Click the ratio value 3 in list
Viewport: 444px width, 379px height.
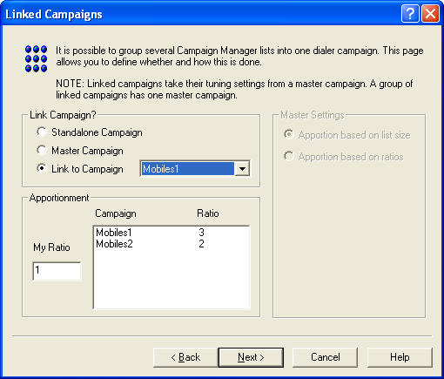[x=201, y=233]
